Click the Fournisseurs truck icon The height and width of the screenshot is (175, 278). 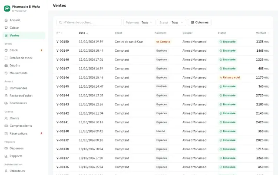[x=6, y=103]
